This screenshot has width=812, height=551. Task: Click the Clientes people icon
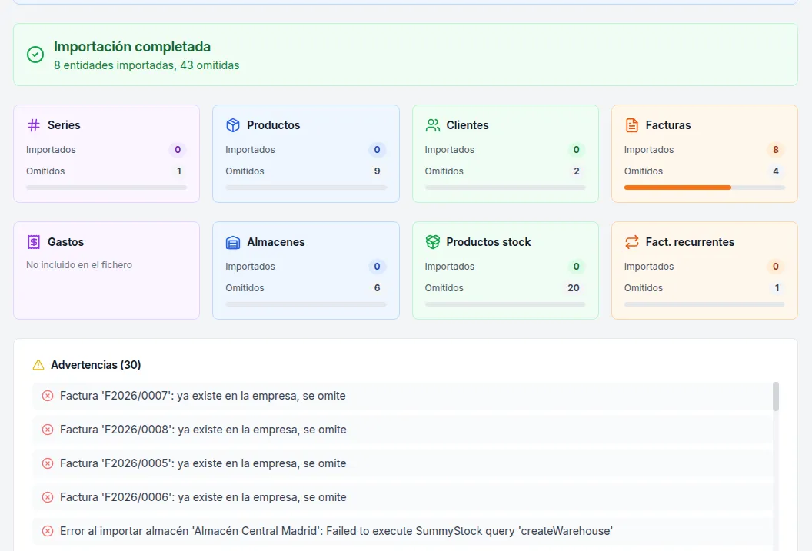click(433, 125)
